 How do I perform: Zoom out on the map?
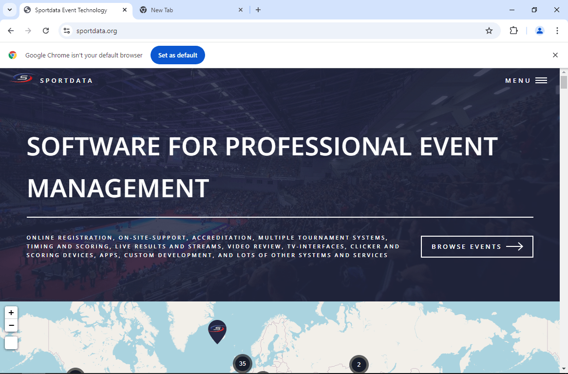pyautogui.click(x=11, y=326)
